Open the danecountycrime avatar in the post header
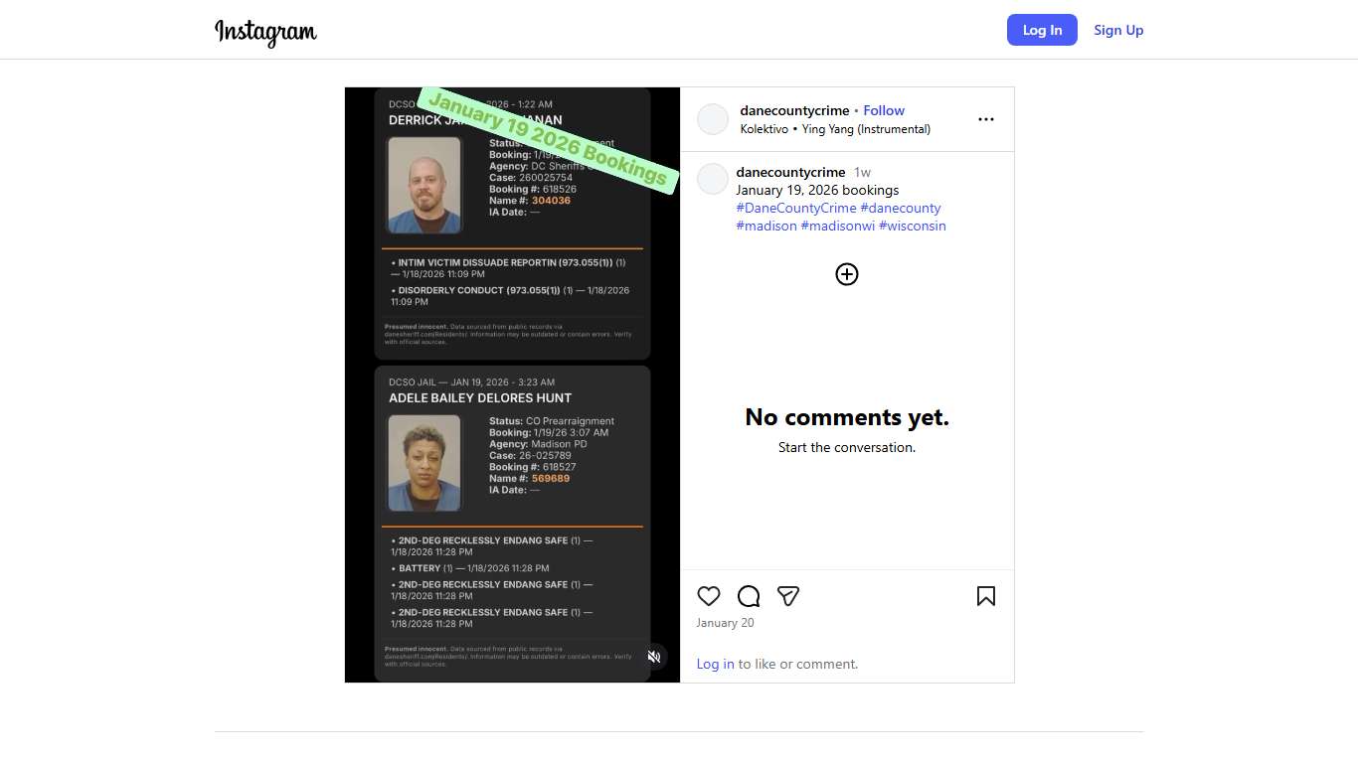Viewport: 1358px width, 763px height. [x=713, y=119]
